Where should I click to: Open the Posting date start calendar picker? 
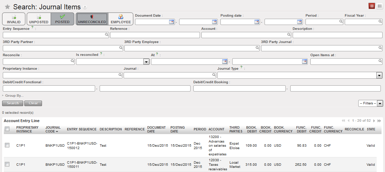[x=257, y=22]
